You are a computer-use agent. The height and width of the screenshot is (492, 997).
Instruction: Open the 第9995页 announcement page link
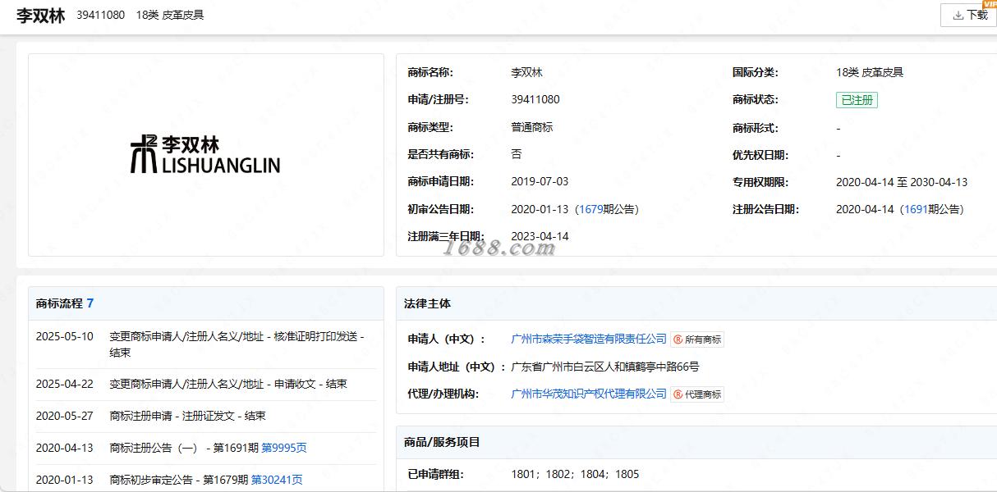point(284,448)
